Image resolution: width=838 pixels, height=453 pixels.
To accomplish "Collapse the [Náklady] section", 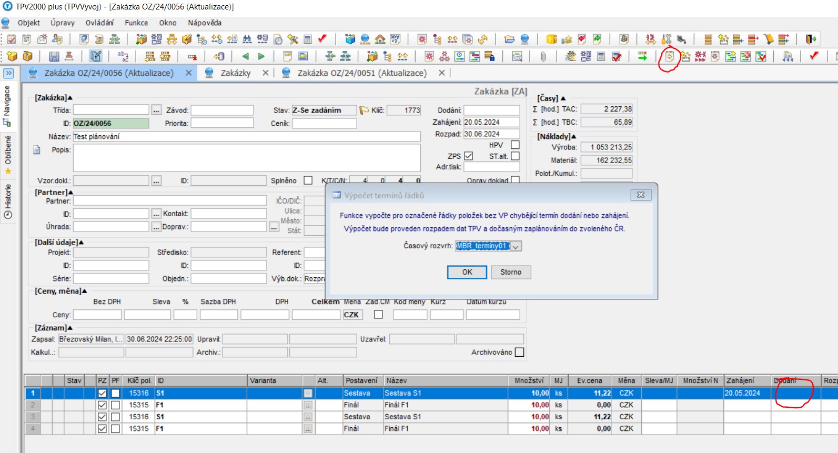I will 573,136.
